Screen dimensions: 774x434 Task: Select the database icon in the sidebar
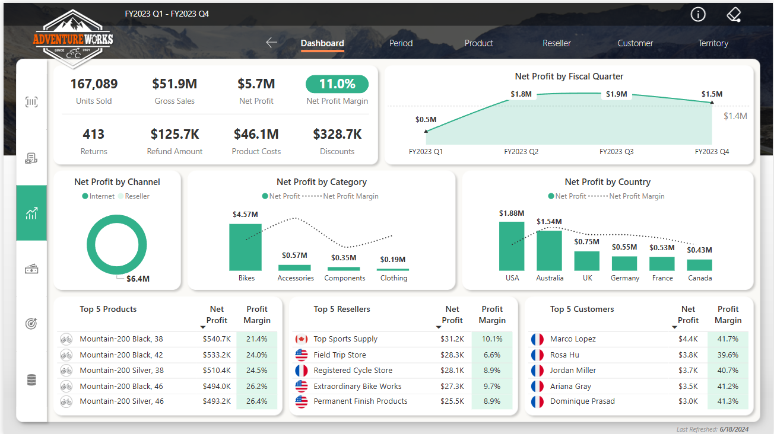(x=31, y=380)
